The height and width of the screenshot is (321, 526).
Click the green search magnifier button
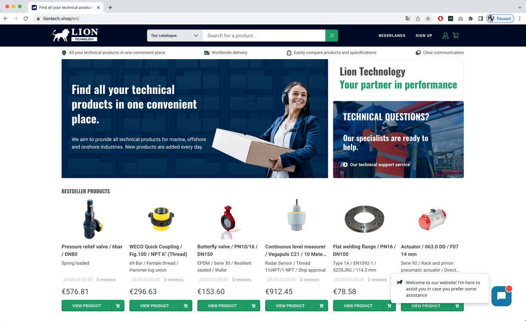[332, 36]
